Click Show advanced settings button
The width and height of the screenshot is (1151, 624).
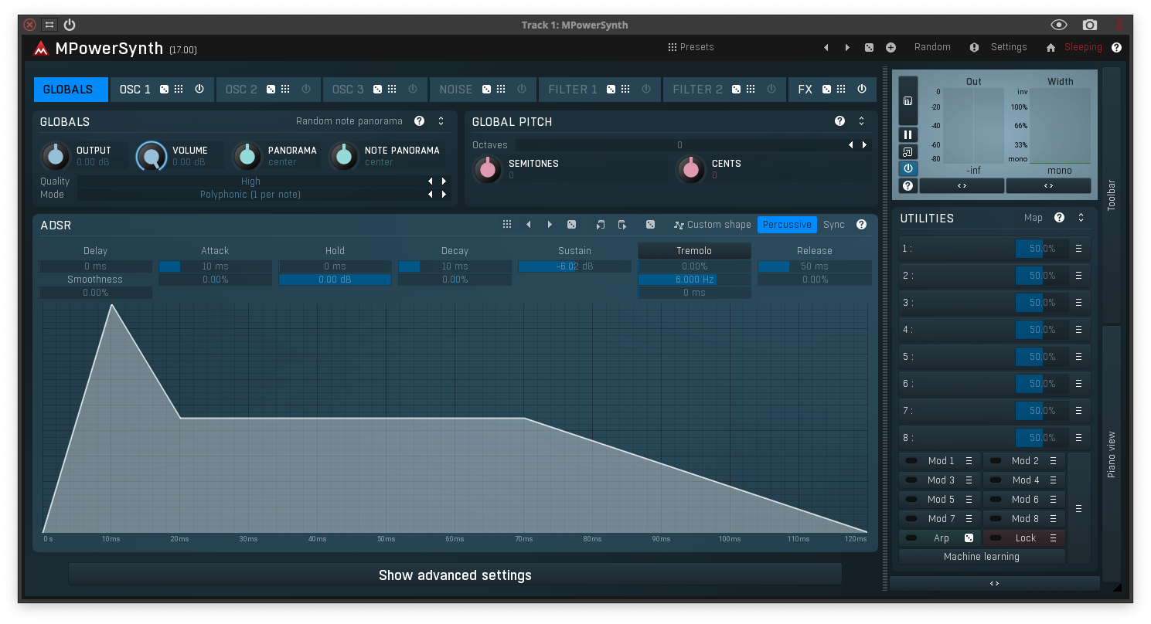(x=455, y=575)
